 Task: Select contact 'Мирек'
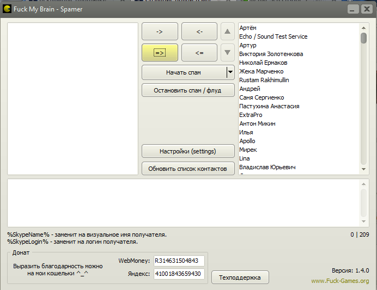[248, 150]
